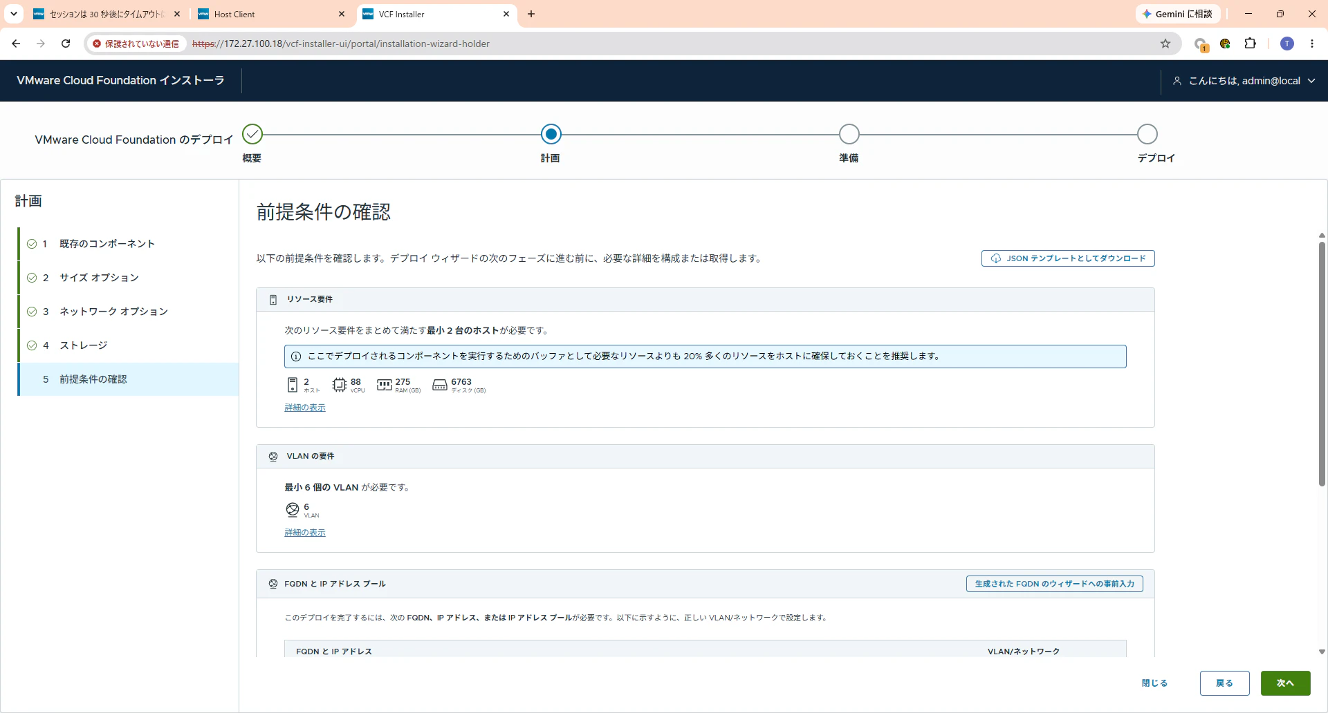Click the 保護されていない通信 security indicator

coord(136,44)
